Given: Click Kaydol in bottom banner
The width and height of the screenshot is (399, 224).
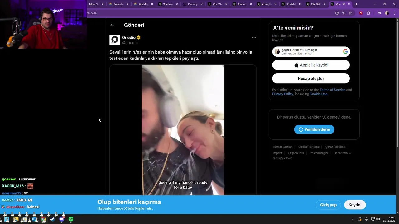Looking at the screenshot, I should pyautogui.click(x=355, y=205).
